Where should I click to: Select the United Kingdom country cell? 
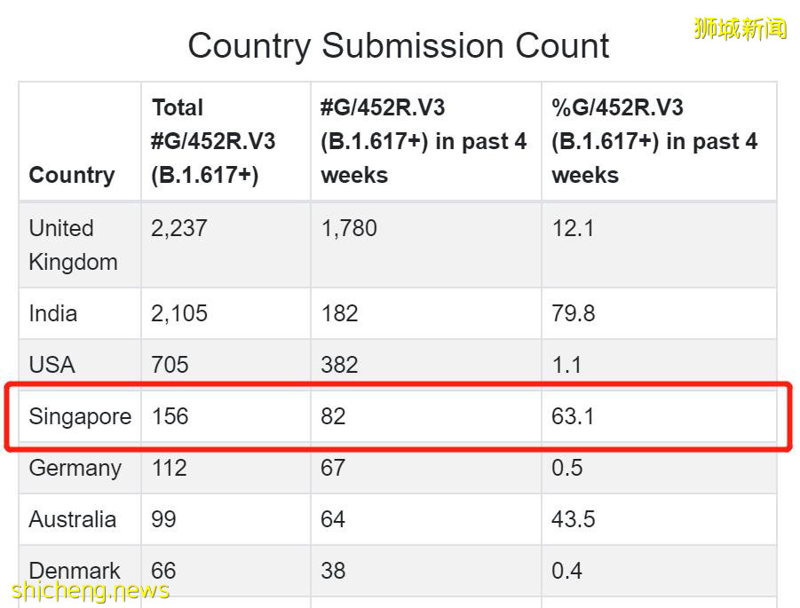73,245
